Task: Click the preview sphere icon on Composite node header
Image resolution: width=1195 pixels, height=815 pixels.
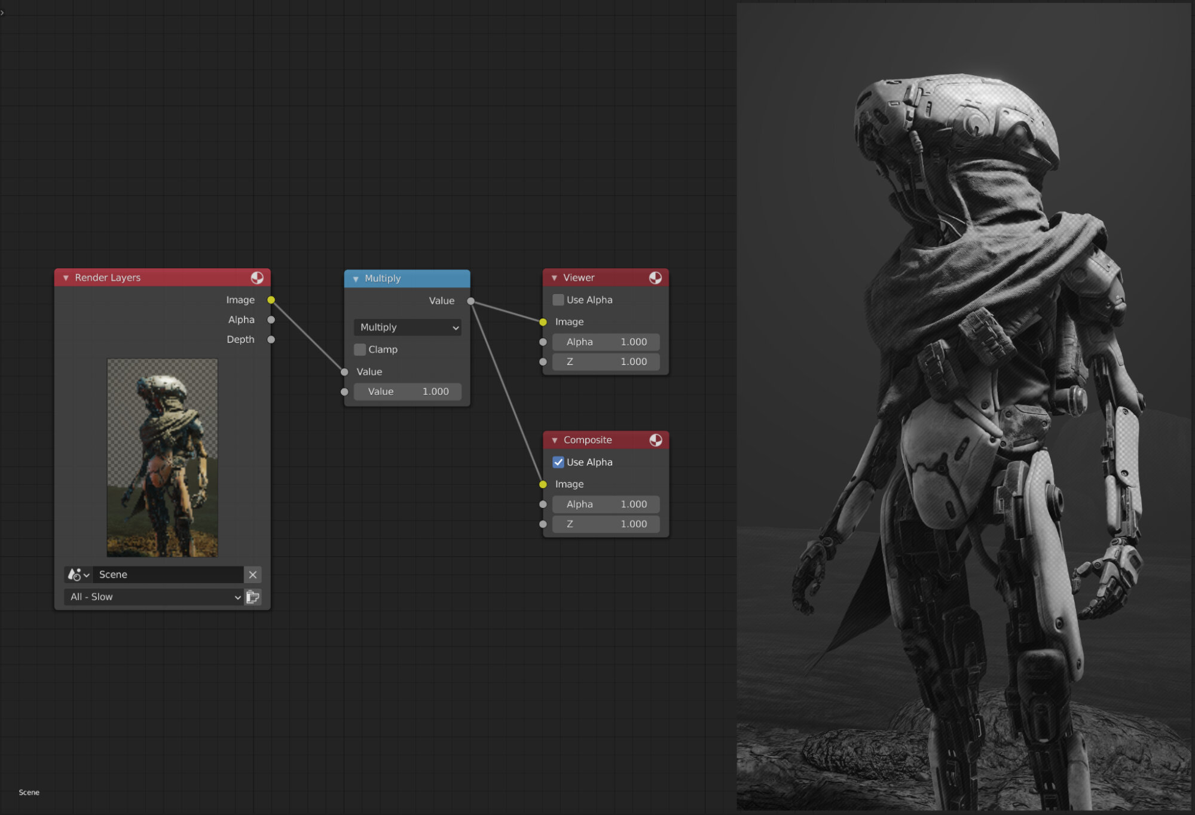Action: pyautogui.click(x=655, y=439)
